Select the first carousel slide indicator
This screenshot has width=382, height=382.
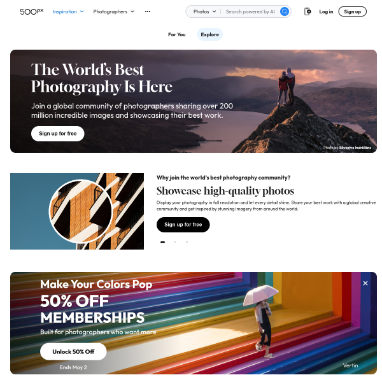tap(162, 242)
